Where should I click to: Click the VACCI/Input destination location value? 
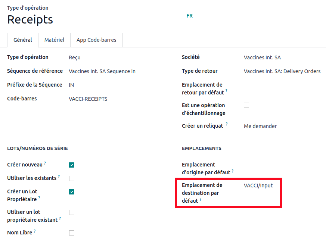coord(258,186)
